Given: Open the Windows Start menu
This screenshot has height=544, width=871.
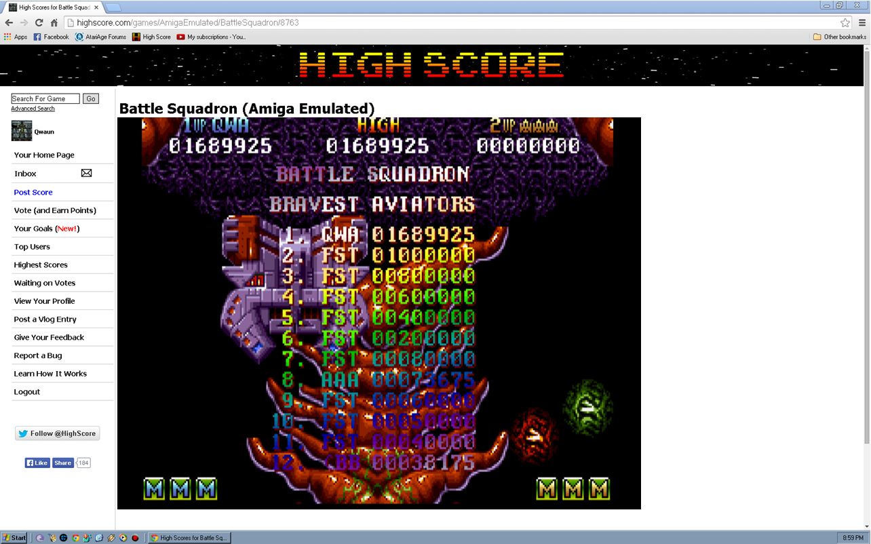Looking at the screenshot, I should point(14,538).
